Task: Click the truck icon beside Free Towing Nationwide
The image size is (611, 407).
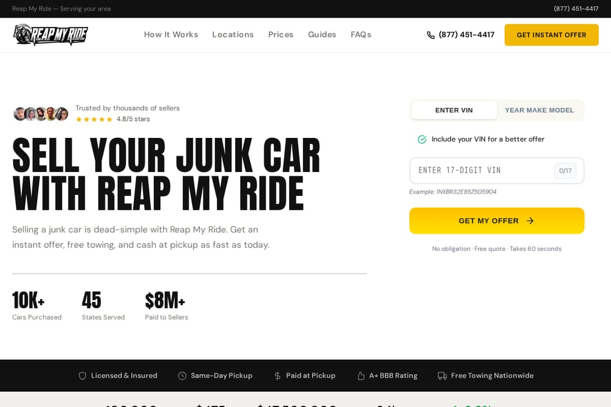Action: click(442, 376)
